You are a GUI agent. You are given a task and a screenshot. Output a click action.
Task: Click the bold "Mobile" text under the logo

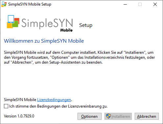[x=66, y=30]
